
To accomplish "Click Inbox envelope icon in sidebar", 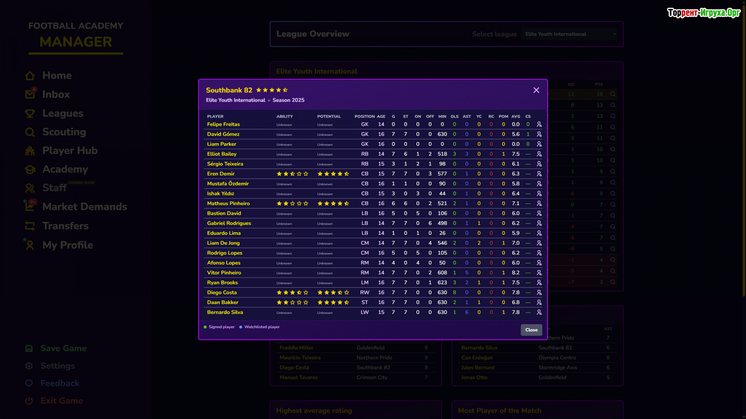I will point(30,94).
